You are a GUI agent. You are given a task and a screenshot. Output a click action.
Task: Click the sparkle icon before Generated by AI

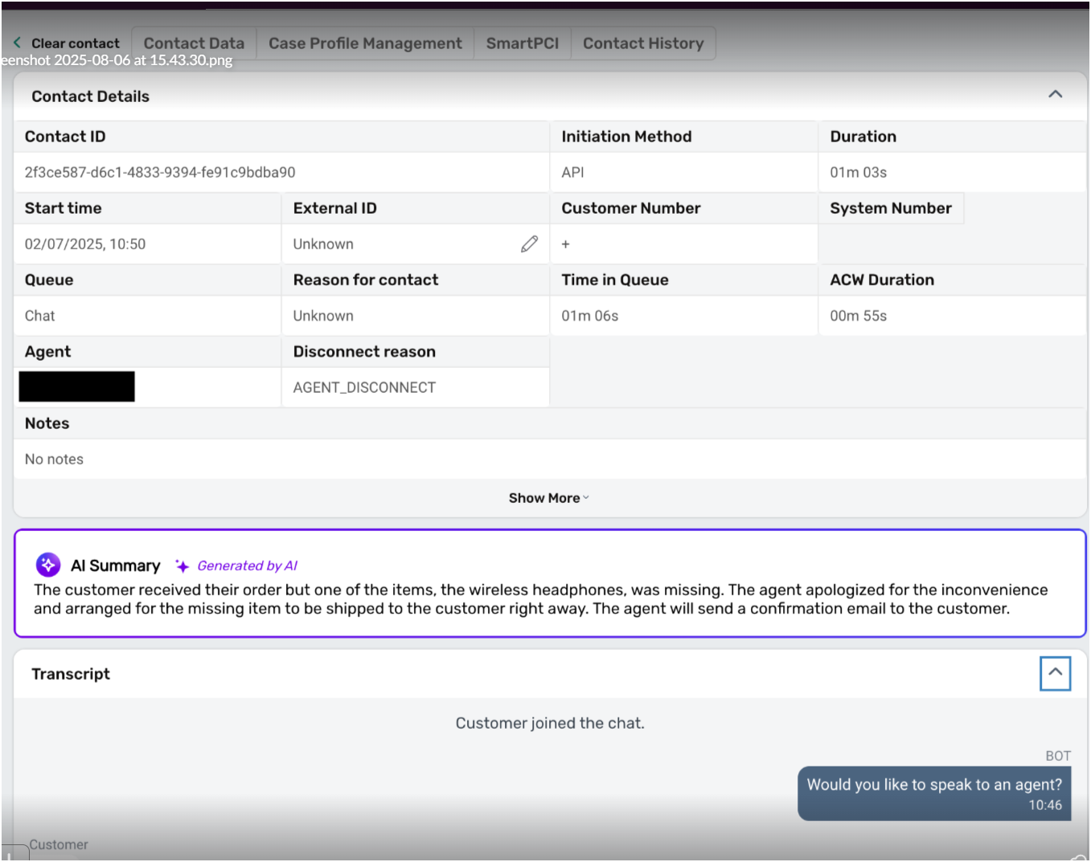183,566
